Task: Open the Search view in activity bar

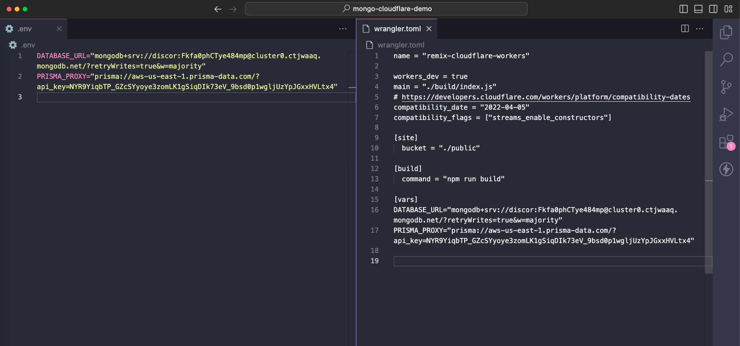Action: (x=726, y=60)
